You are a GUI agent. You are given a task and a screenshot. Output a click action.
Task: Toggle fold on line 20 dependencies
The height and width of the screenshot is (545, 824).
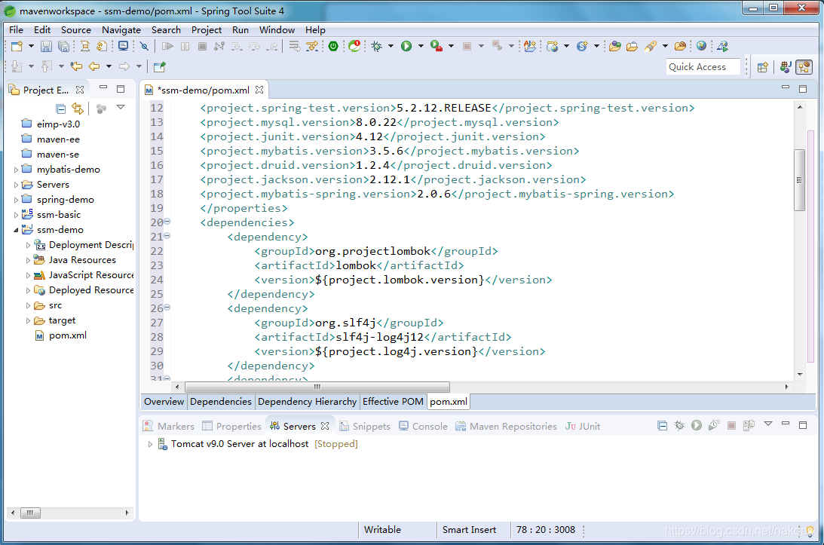tap(167, 222)
